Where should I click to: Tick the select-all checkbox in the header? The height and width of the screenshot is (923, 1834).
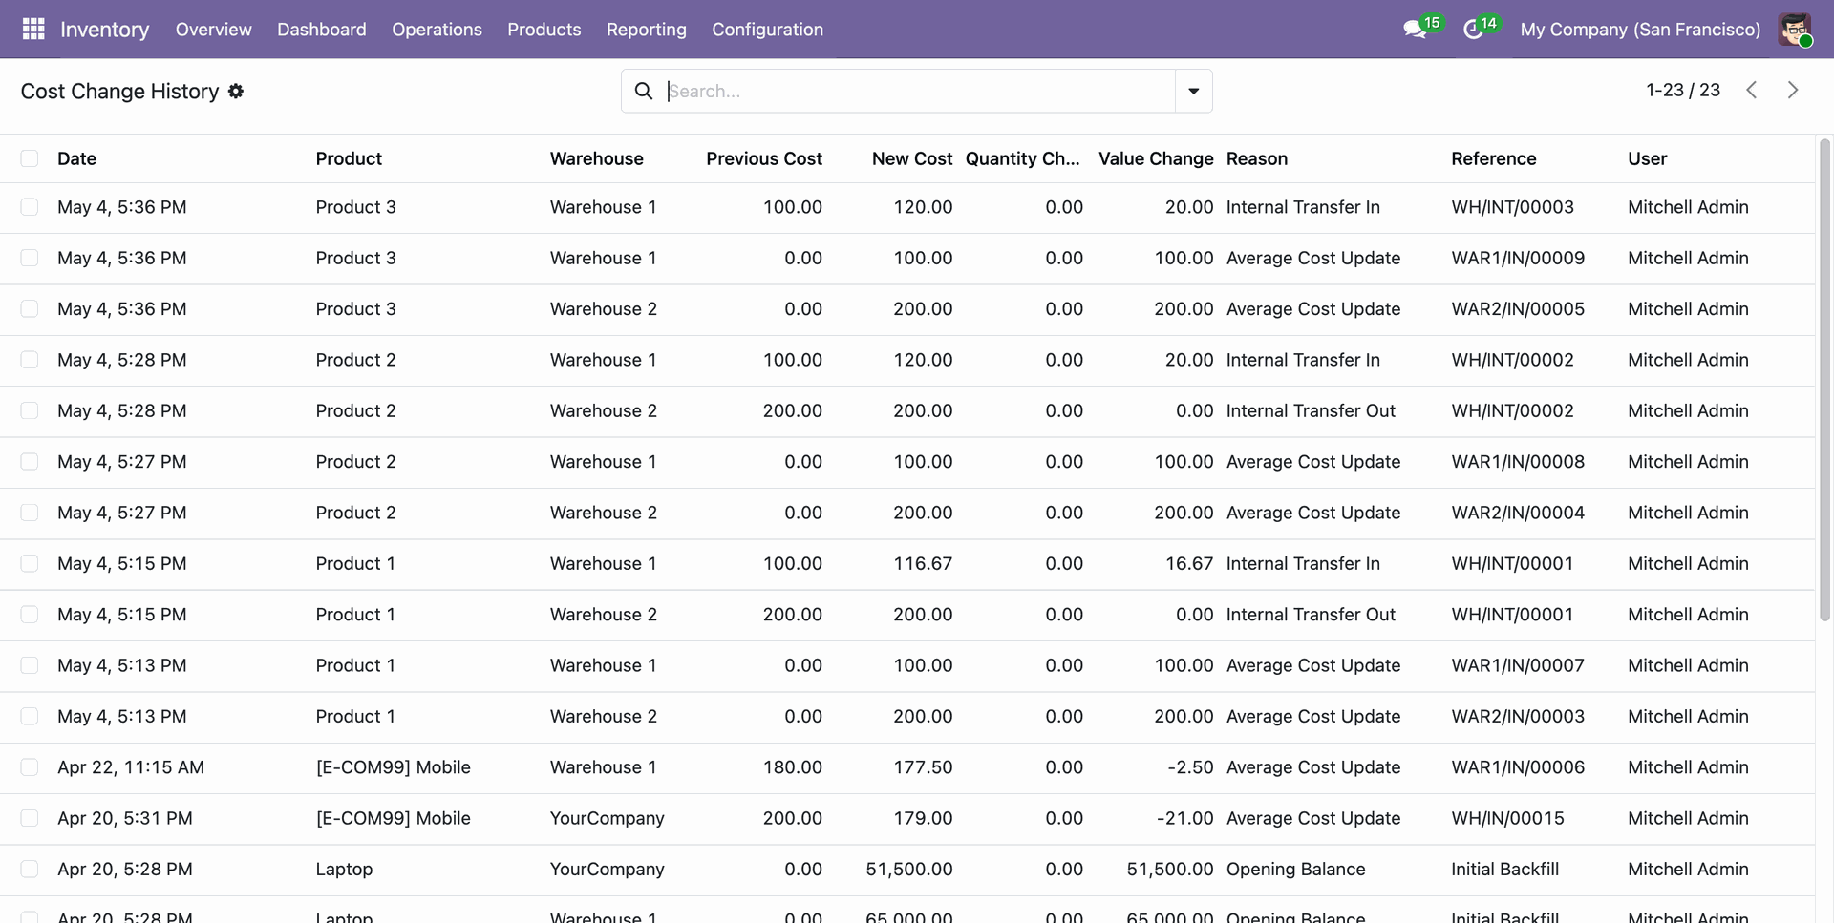30,158
